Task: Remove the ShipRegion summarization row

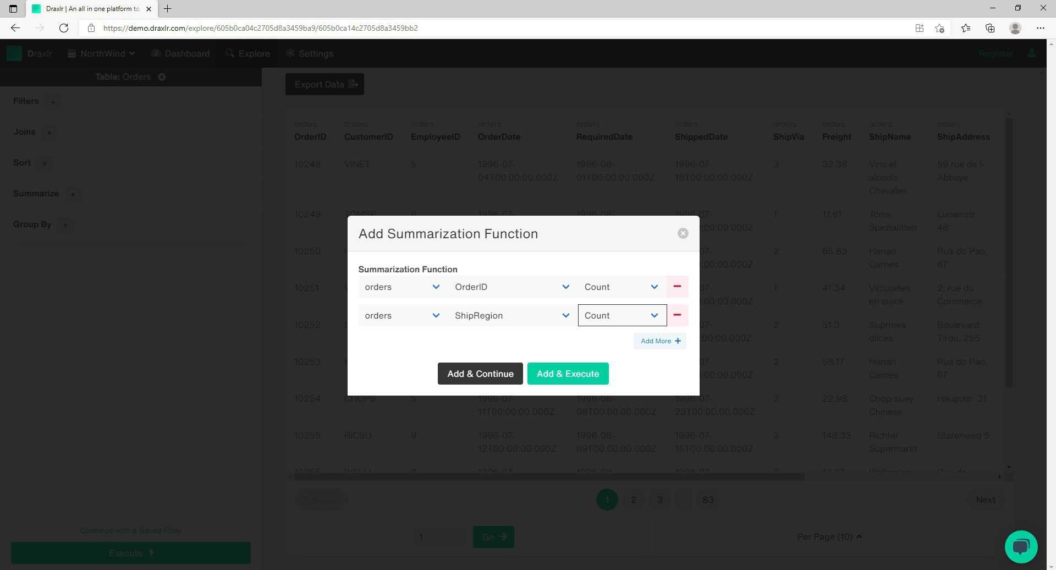Action: coord(677,315)
